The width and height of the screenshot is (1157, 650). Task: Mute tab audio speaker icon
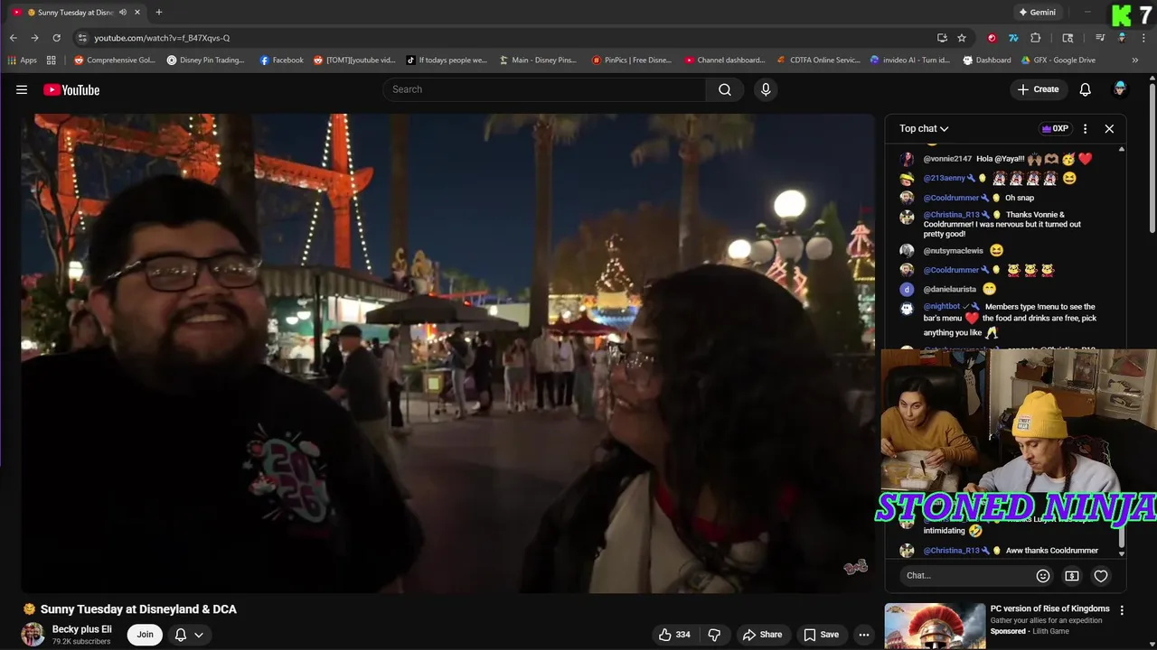click(x=123, y=13)
